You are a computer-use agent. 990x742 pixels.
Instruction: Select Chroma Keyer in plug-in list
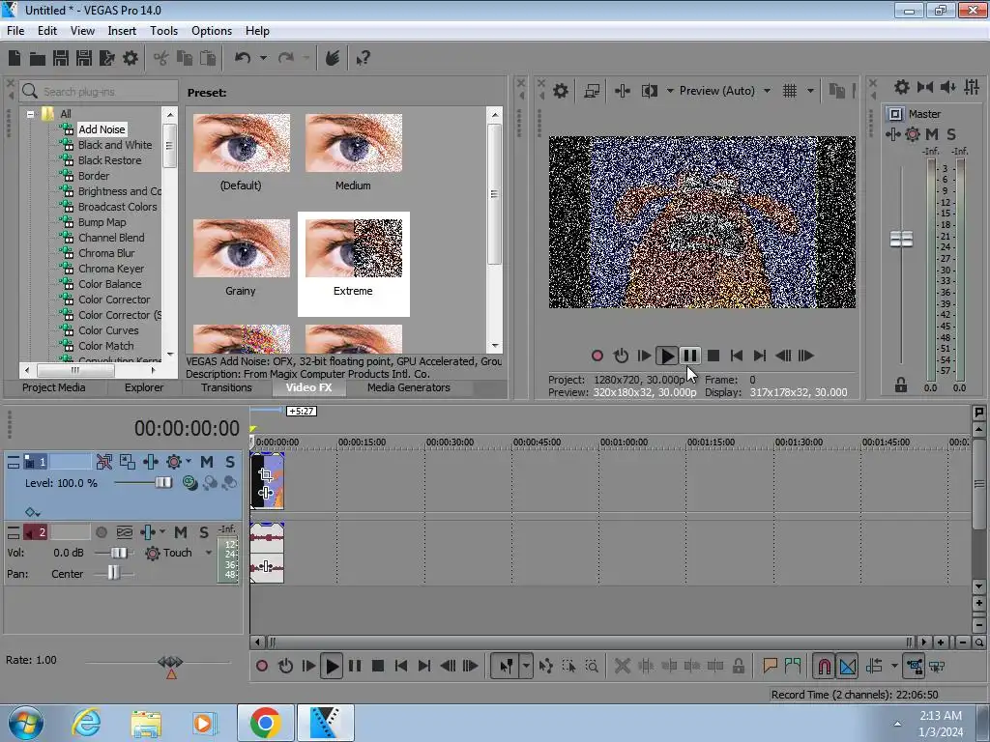[x=111, y=269]
